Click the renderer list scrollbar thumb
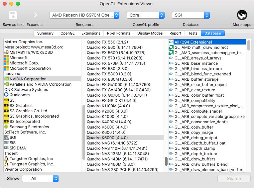This screenshot has width=254, height=188. (x=166, y=161)
